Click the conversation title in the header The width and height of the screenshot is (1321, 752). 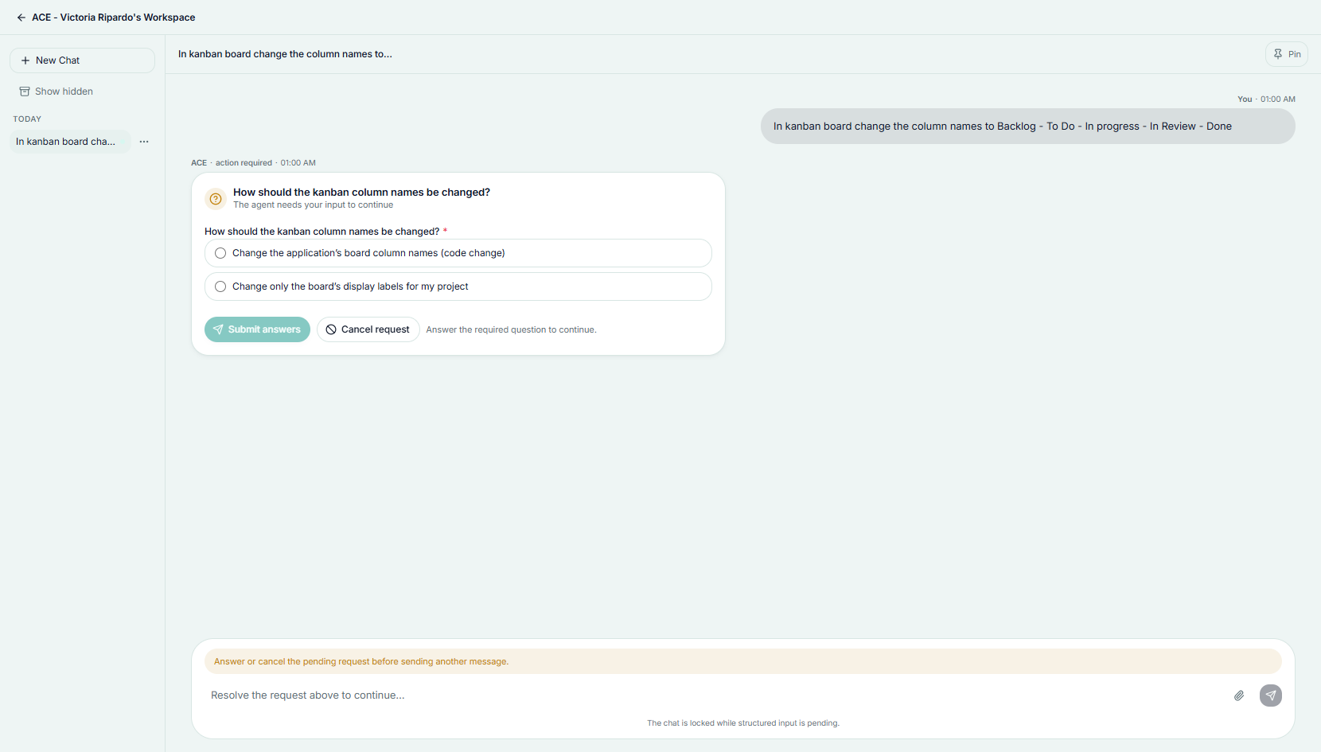pos(285,54)
